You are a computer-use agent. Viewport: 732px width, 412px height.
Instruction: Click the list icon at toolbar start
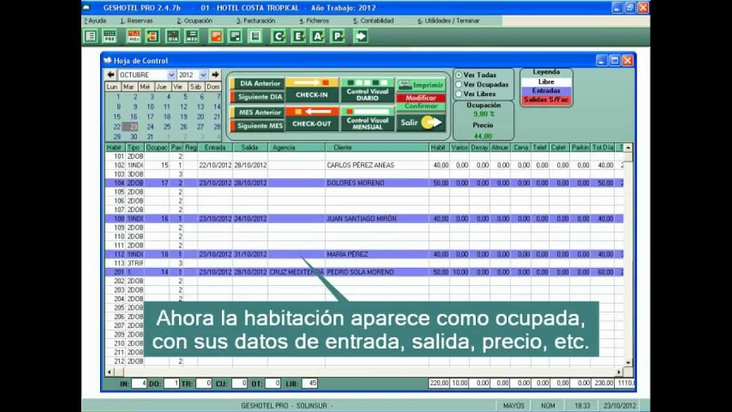click(90, 36)
